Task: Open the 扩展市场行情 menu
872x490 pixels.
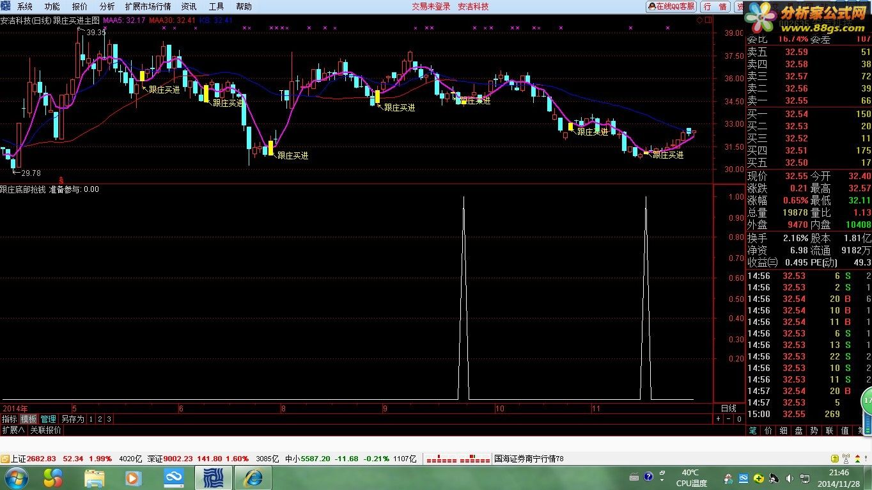Action: (148, 6)
